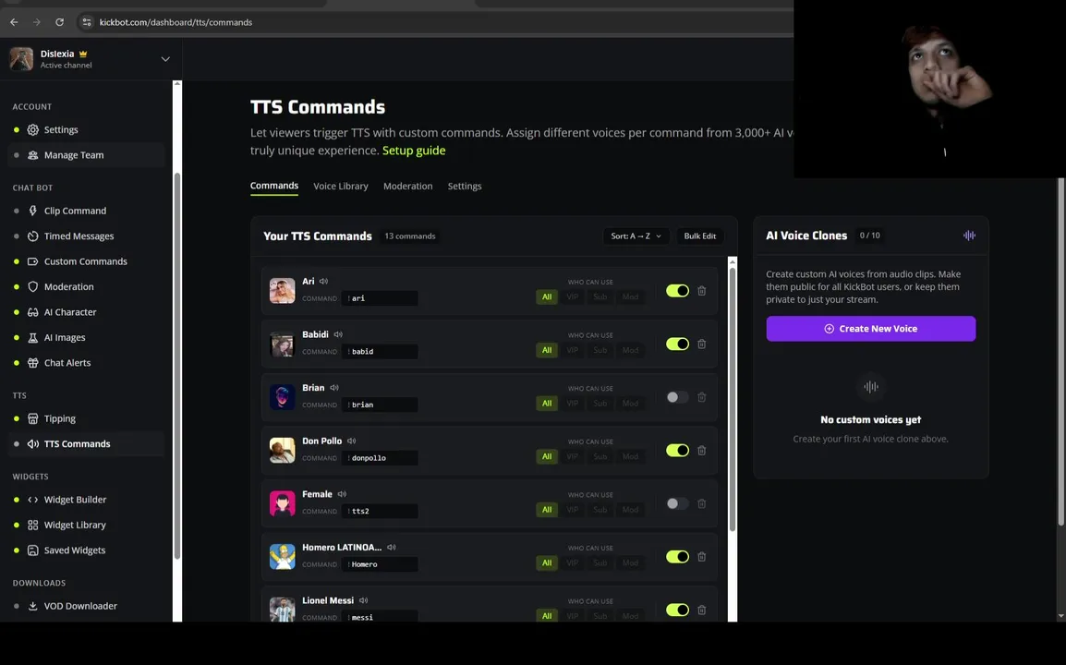Click the browser address bar URL

click(176, 22)
